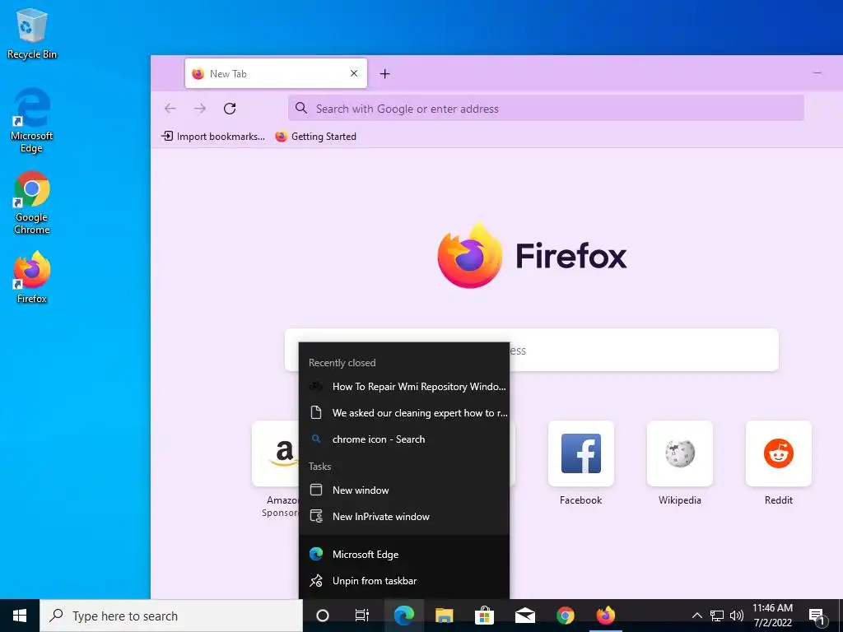Select Unpin from taskbar

click(403, 580)
